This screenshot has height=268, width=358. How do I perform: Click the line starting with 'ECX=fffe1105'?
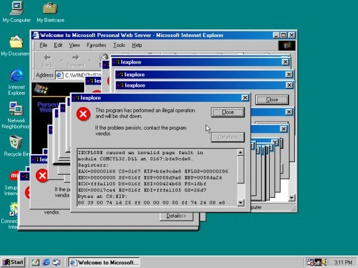click(142, 184)
